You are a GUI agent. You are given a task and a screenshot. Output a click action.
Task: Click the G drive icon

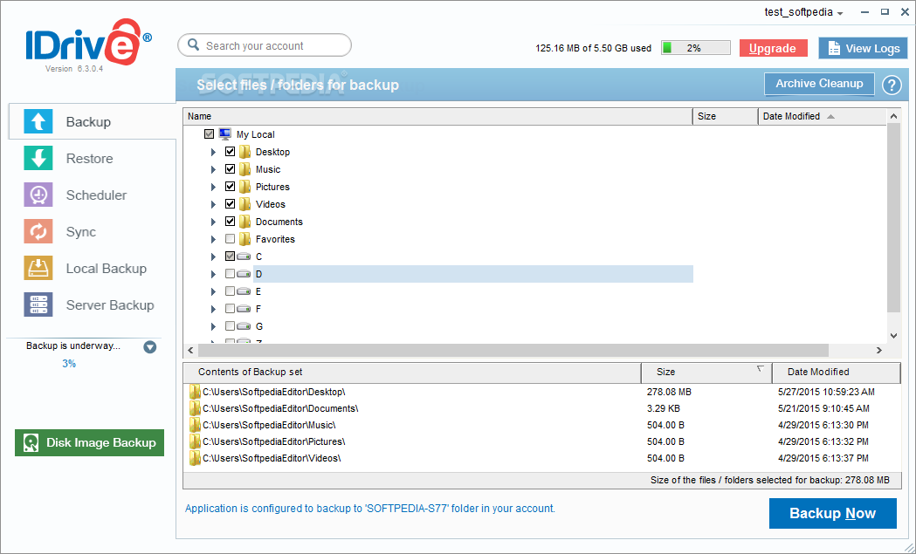[x=244, y=326]
